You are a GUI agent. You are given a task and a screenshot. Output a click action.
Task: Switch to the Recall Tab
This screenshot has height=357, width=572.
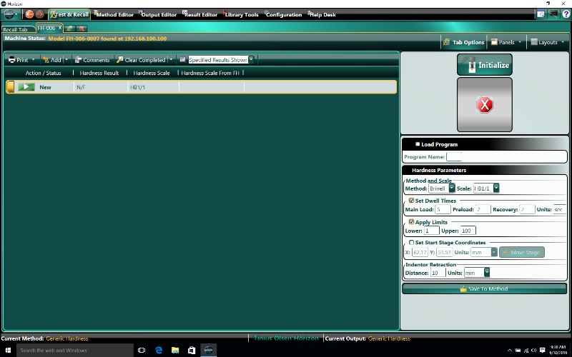16,29
